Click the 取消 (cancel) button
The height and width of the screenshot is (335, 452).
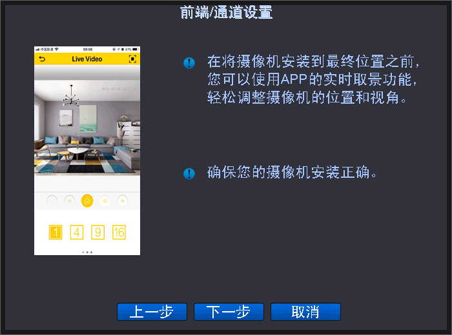305,312
